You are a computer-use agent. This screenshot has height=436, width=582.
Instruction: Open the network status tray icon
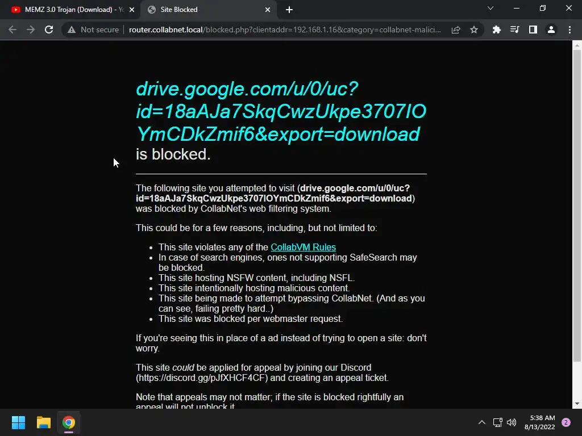(x=497, y=422)
